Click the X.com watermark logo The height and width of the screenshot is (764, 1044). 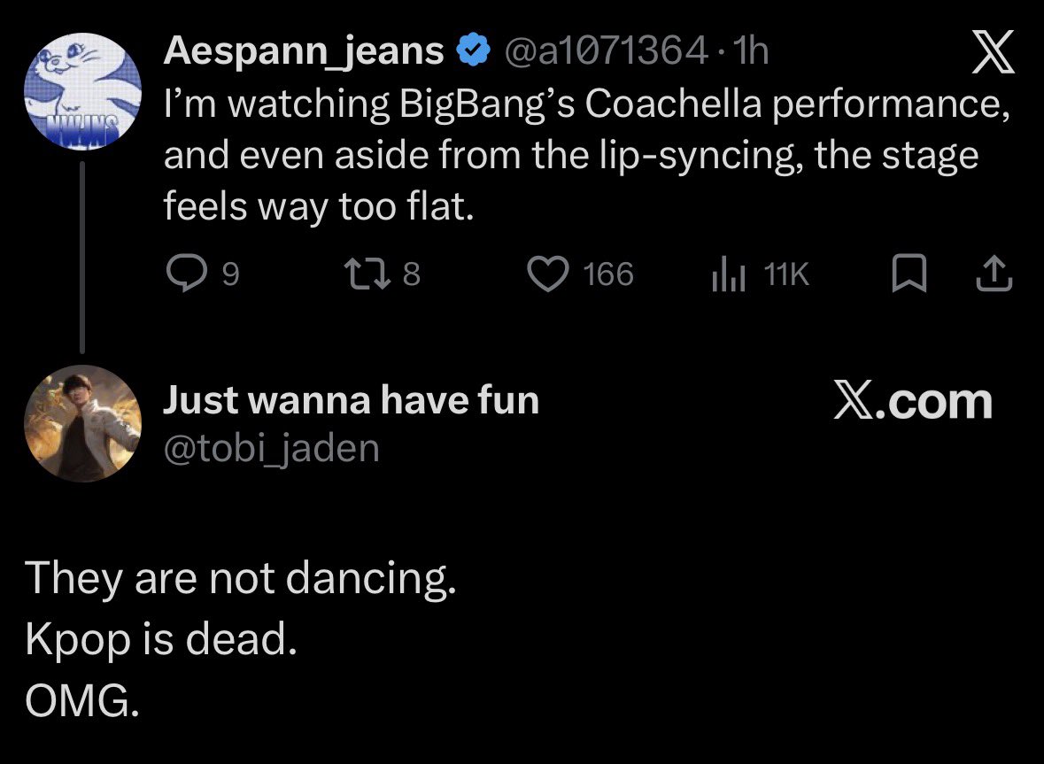pos(912,401)
